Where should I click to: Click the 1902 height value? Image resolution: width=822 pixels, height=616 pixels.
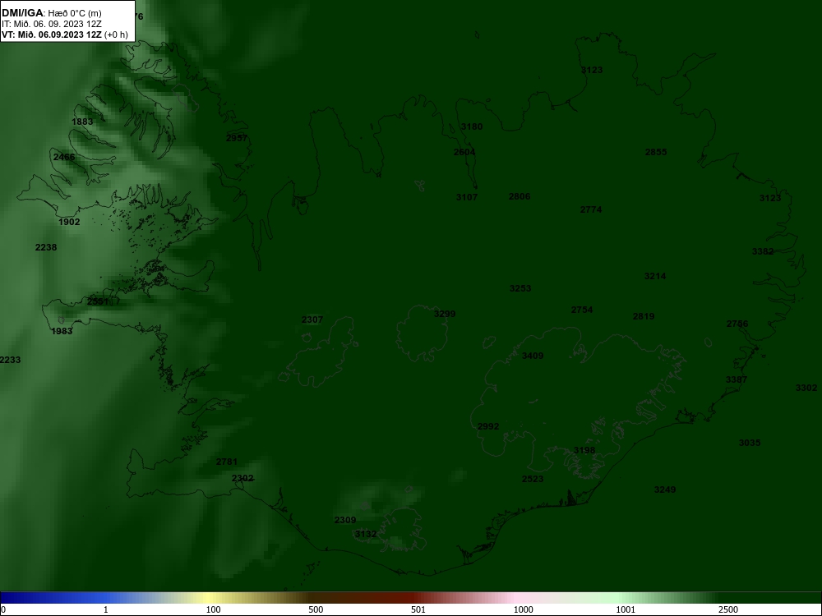point(69,222)
